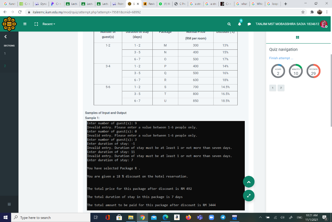Expand the Recent dropdown
332x222 pixels.
pyautogui.click(x=49, y=24)
